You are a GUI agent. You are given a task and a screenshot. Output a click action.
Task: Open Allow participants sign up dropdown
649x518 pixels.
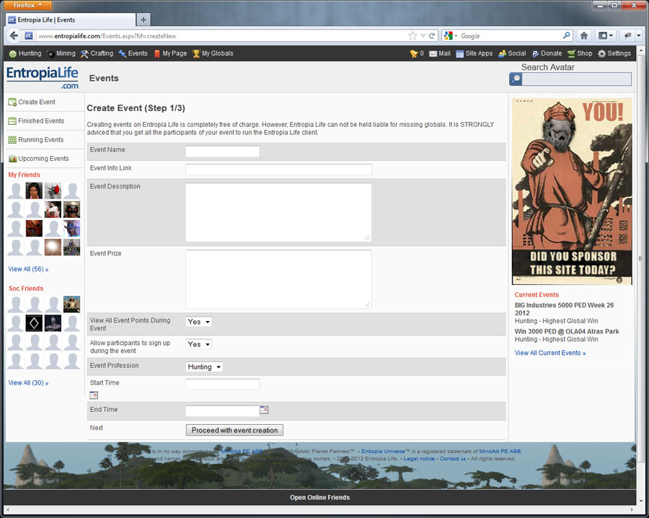(x=199, y=344)
